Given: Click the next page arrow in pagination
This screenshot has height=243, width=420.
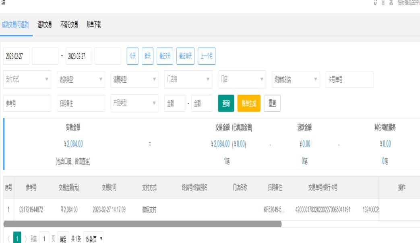Looking at the screenshot, I should pyautogui.click(x=26, y=239).
